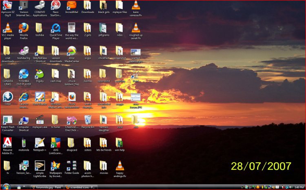Screen dimensions: 306x190
Task: Launch Nero StartSmart from the desktop
Action: 55,9
